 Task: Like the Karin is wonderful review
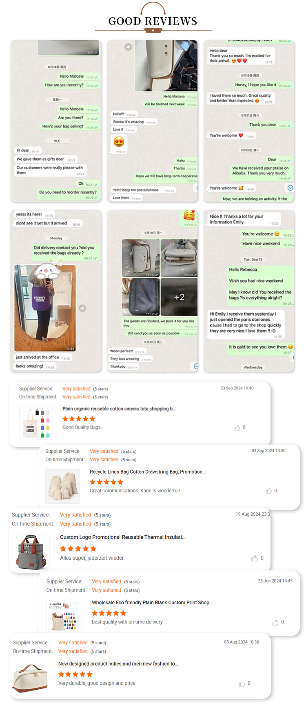(x=269, y=491)
